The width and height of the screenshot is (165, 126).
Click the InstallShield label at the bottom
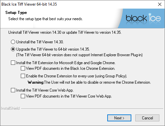click(x=10, y=108)
